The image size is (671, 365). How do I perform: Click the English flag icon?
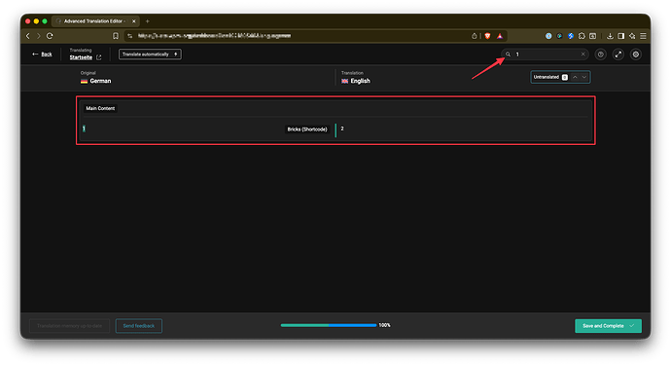pyautogui.click(x=344, y=81)
